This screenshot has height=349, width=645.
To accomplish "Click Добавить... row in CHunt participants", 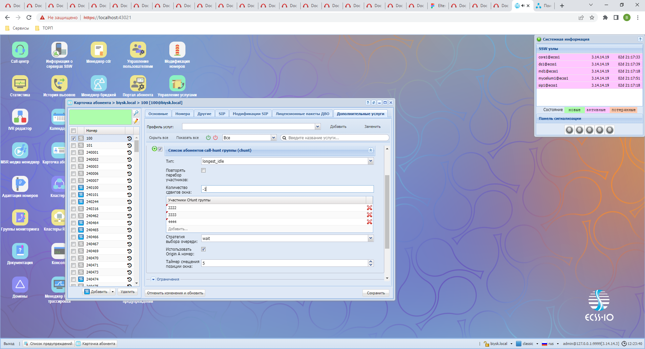I will [269, 229].
